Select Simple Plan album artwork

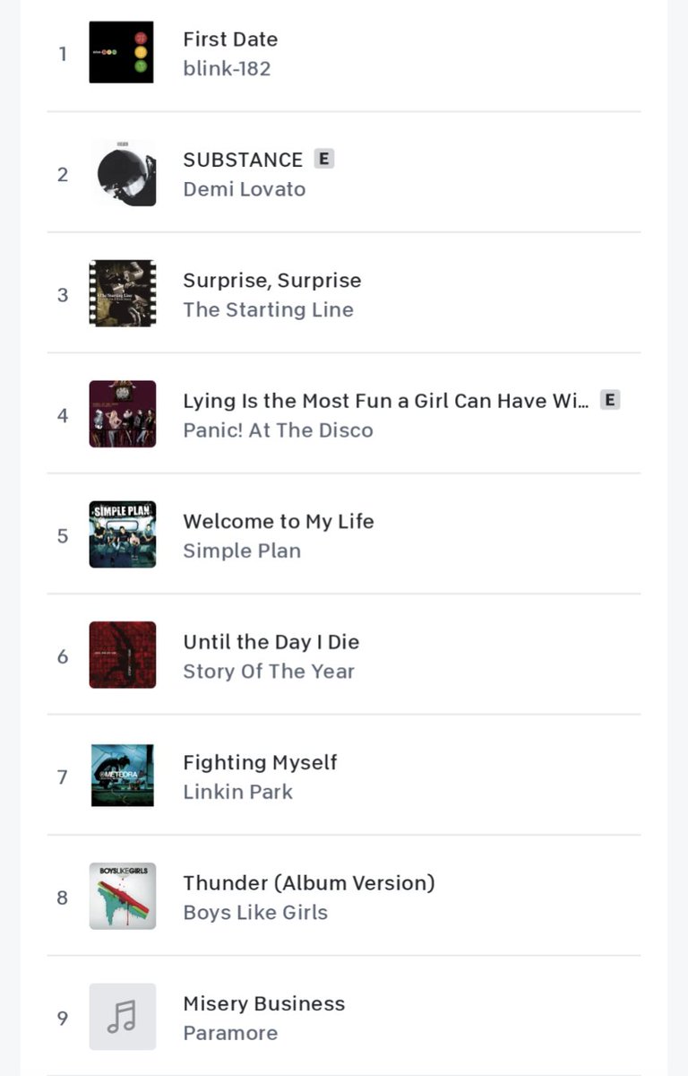tap(122, 534)
